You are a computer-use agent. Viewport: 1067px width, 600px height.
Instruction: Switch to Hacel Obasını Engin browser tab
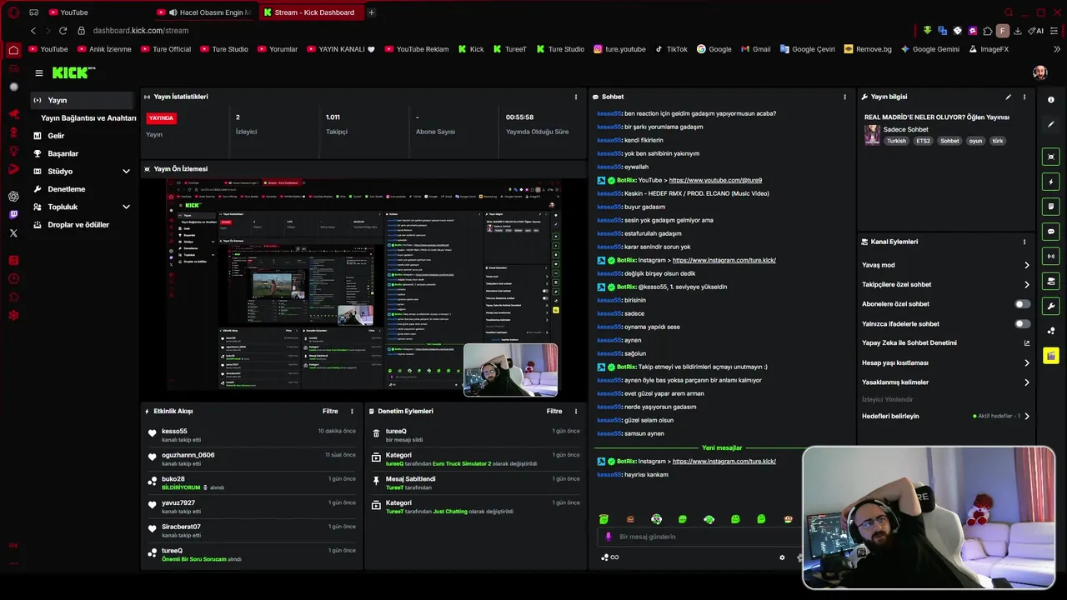(203, 12)
